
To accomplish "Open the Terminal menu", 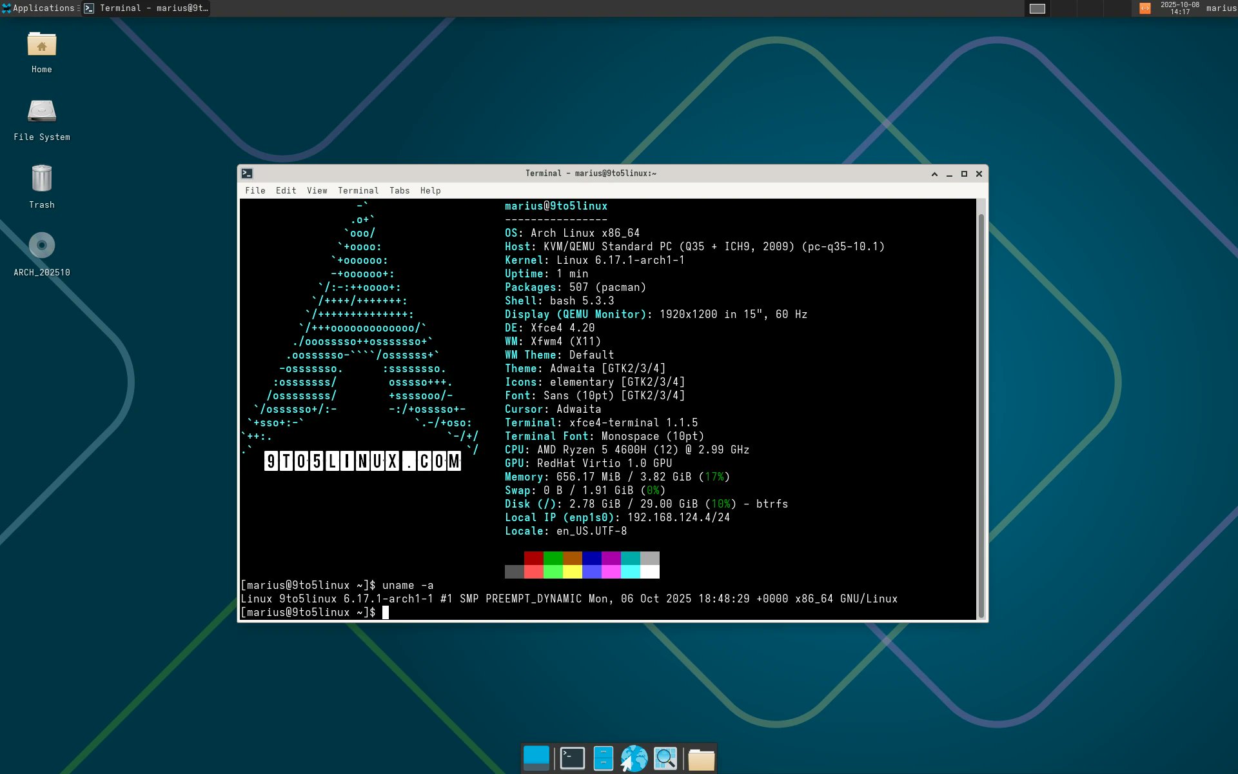I will (x=358, y=191).
